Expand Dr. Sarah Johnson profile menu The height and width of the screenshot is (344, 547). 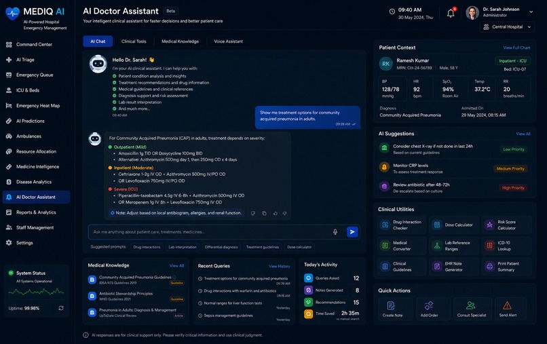531,12
